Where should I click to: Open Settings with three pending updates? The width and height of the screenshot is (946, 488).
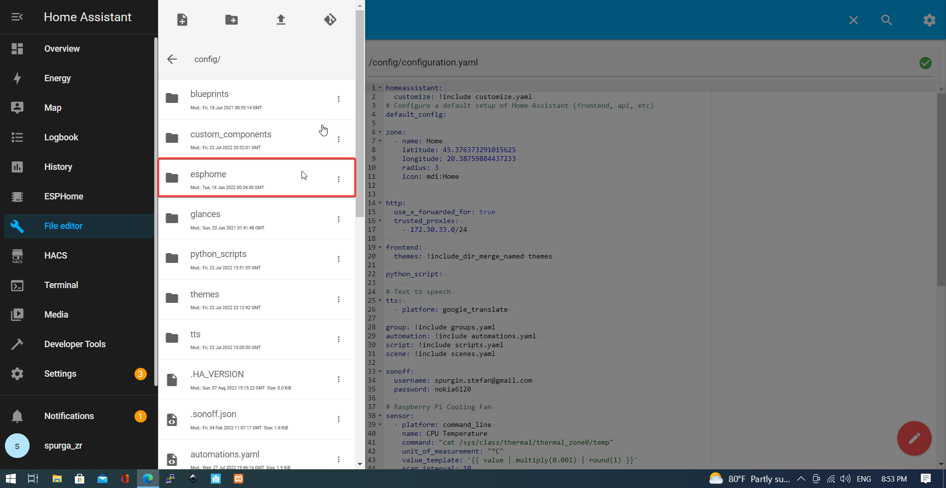pos(79,374)
